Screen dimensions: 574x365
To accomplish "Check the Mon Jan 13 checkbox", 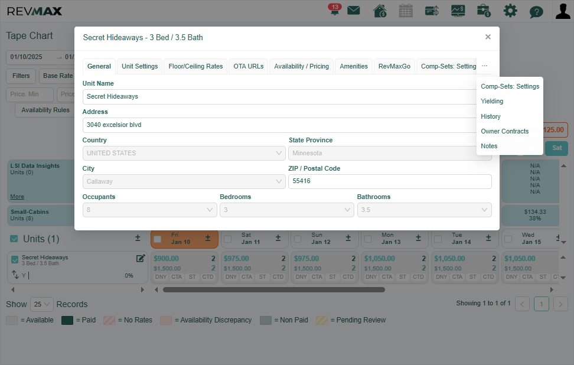I will click(x=368, y=239).
